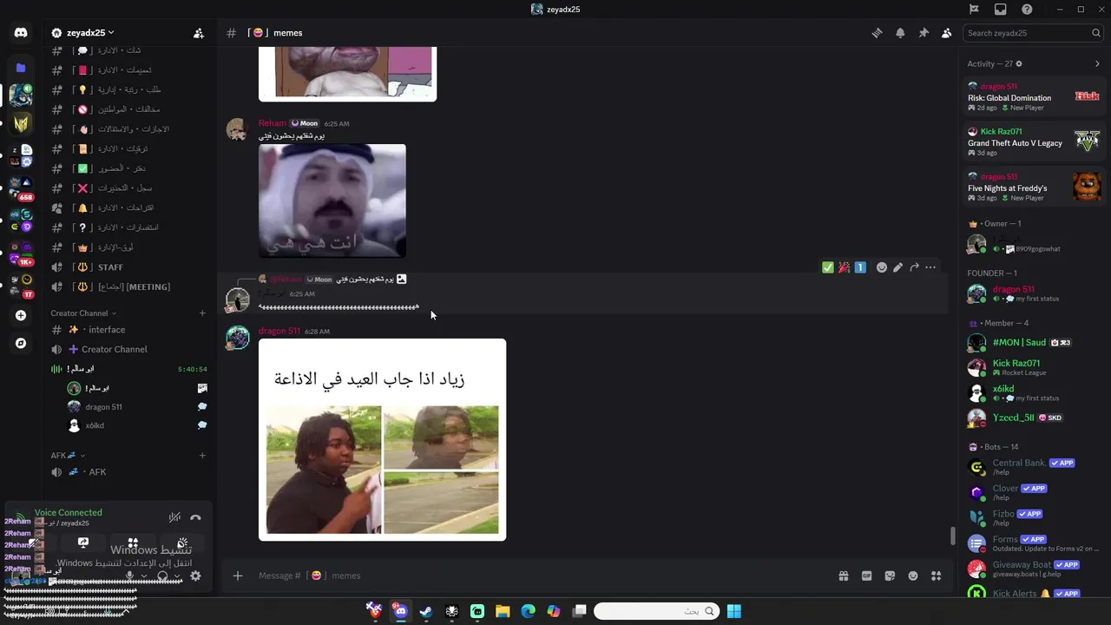Viewport: 1111px width, 625px height.
Task: Forward the hovered message with the arrow icon
Action: (914, 267)
